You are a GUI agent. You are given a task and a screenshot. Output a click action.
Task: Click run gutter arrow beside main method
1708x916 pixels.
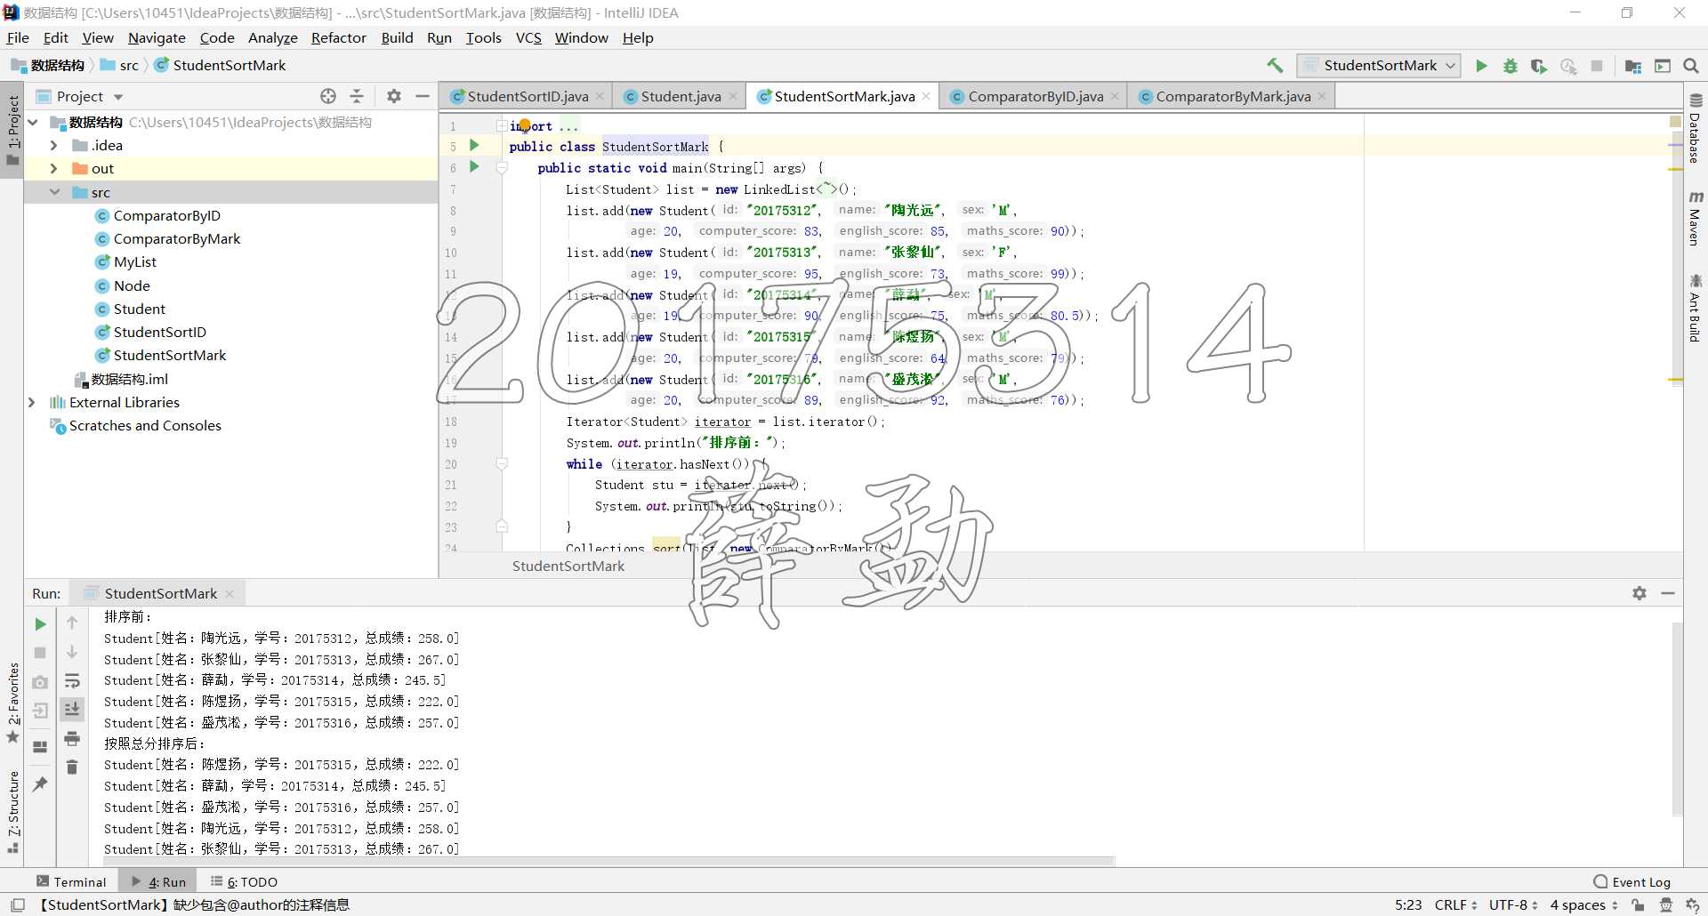[474, 166]
